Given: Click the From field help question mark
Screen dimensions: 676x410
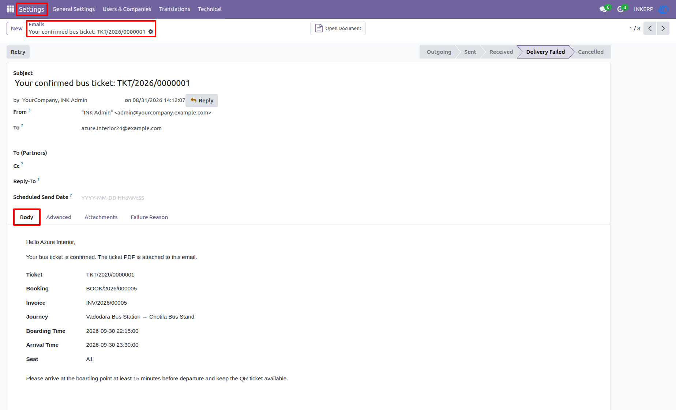Looking at the screenshot, I should click(x=29, y=110).
